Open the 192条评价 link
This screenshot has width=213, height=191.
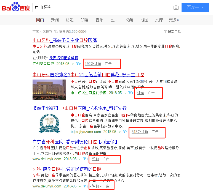[x=93, y=64]
